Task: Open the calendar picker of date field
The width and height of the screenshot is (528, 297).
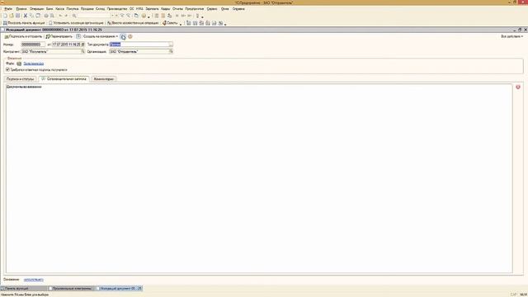Action: pos(82,45)
